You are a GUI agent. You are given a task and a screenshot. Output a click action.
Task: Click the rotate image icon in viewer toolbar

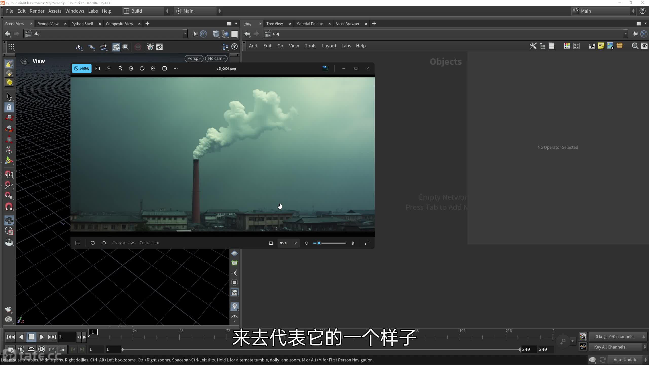pyautogui.click(x=120, y=68)
